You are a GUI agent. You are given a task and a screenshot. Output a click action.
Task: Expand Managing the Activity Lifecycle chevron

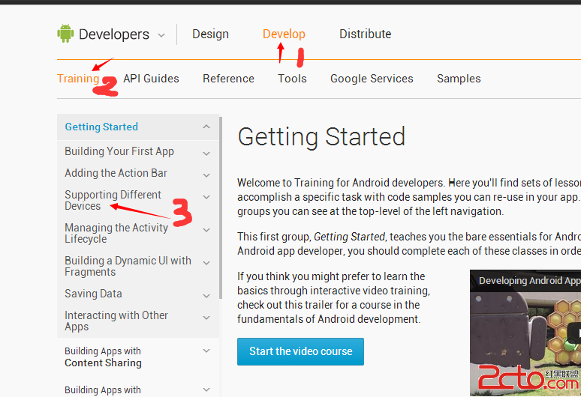coord(206,230)
